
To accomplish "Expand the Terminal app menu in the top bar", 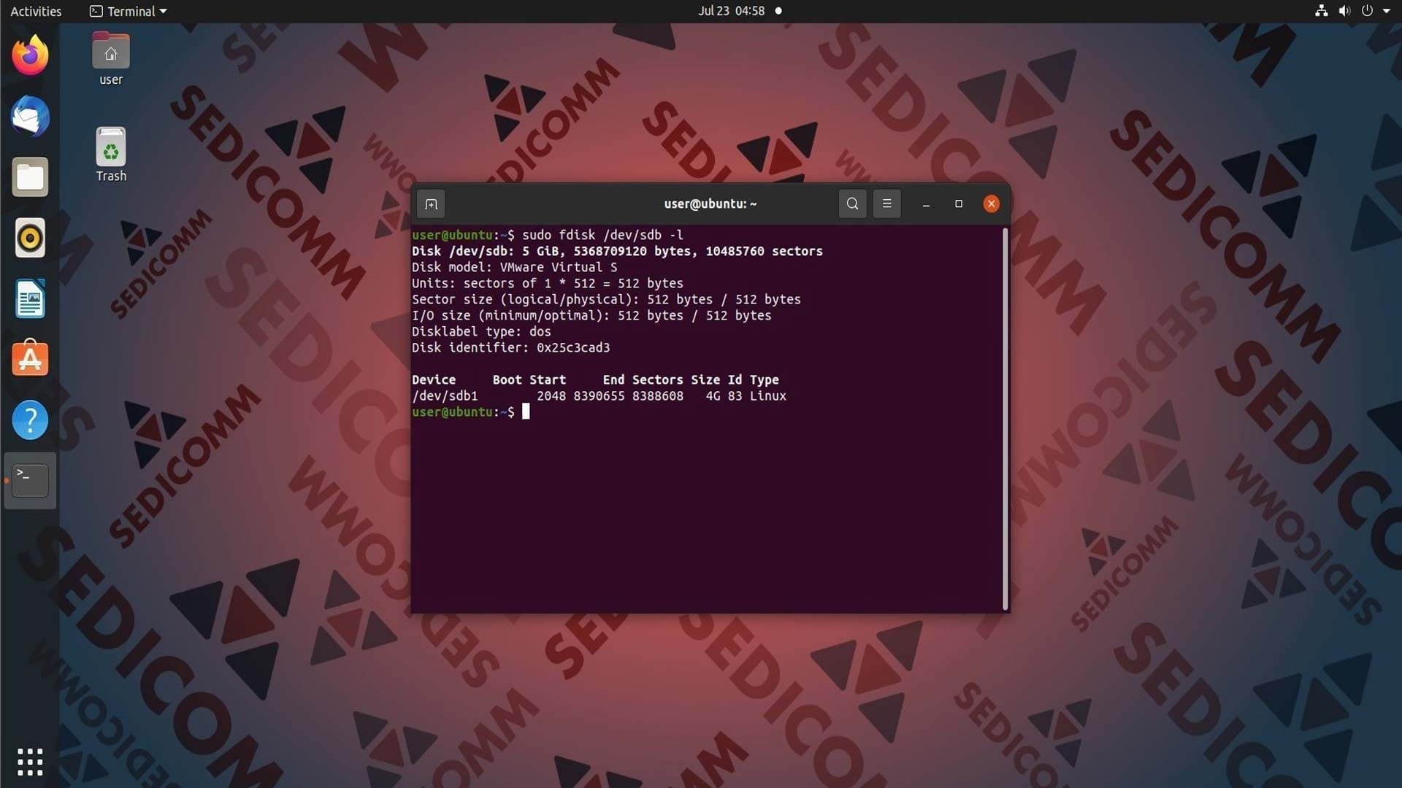I will tap(129, 11).
